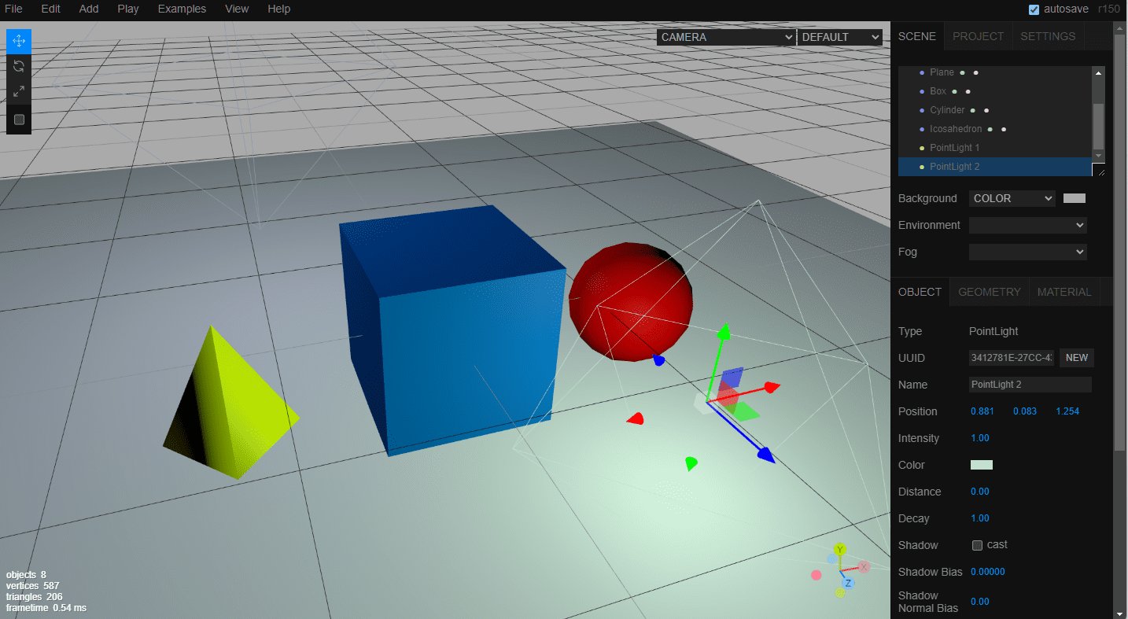Image resolution: width=1128 pixels, height=619 pixels.
Task: Click the yellow light icon beside PointLight 1
Action: 921,147
